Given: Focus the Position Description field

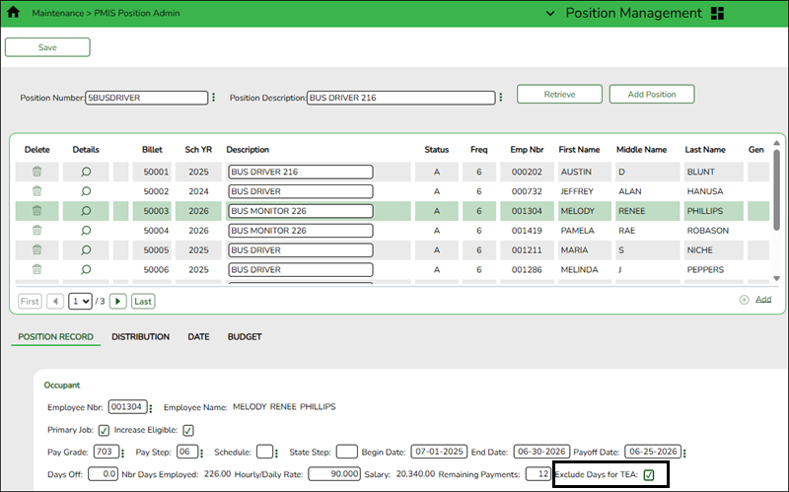Looking at the screenshot, I should [401, 98].
